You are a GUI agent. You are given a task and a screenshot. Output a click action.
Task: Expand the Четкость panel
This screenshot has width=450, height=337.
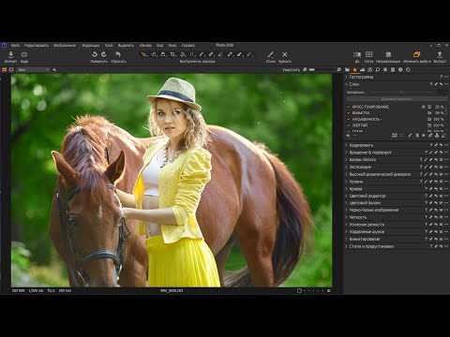346,217
